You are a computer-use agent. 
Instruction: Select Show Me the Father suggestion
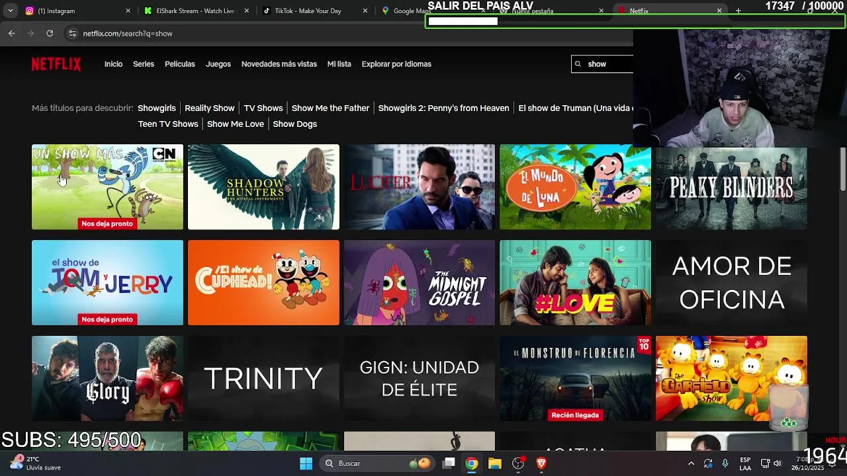(330, 108)
